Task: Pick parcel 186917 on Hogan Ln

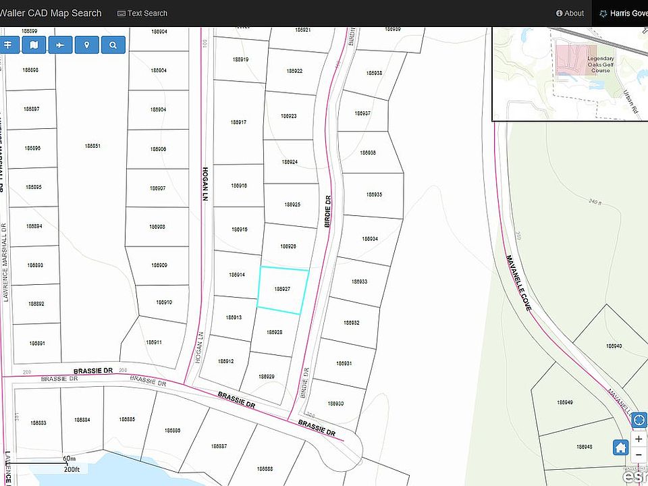Action: (x=238, y=122)
